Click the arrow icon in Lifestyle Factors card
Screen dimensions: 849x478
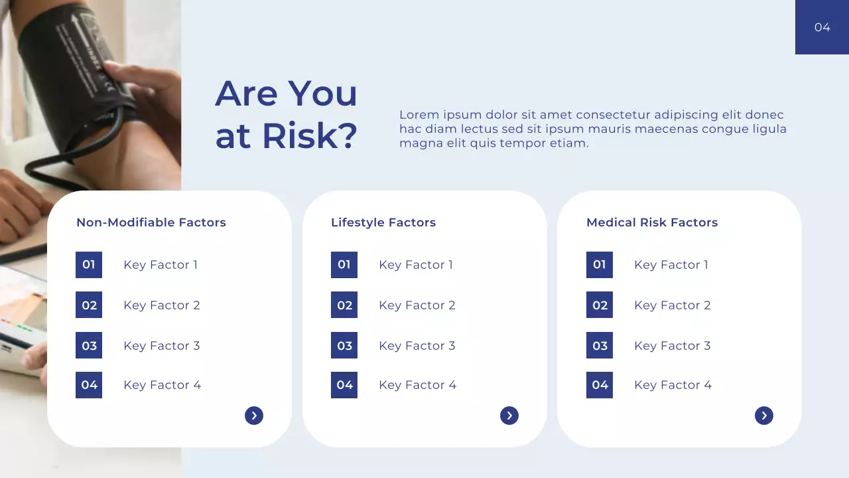[x=509, y=416]
